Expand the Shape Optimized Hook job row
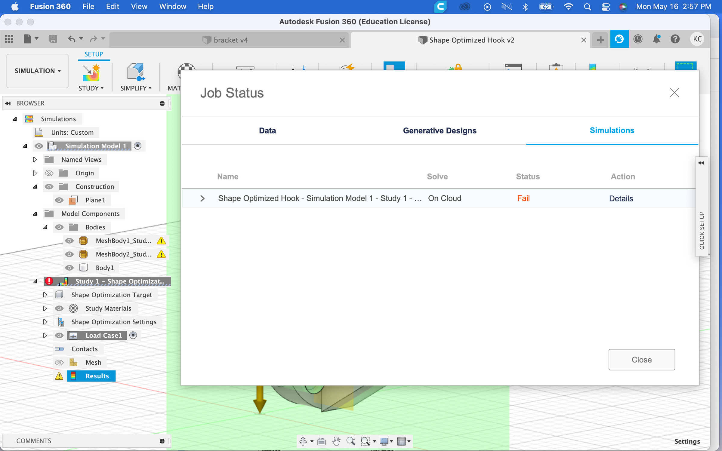The width and height of the screenshot is (722, 451). 202,198
